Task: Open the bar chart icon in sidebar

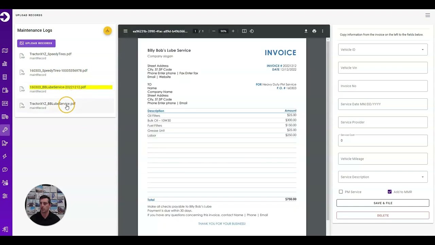Action: point(5,64)
